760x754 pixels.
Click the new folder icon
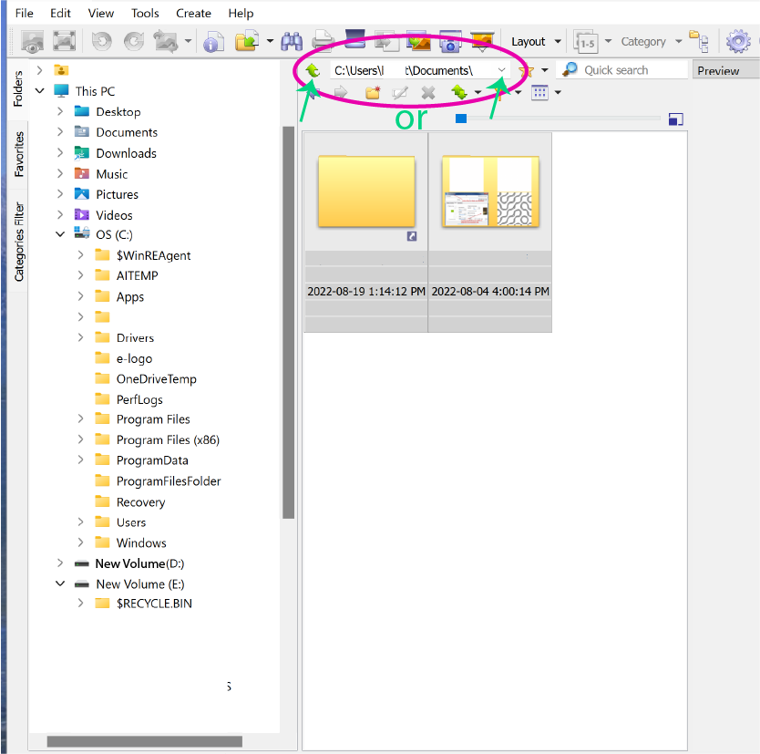click(x=373, y=92)
